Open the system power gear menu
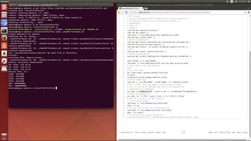The height and width of the screenshot is (141, 251). click(x=249, y=2)
